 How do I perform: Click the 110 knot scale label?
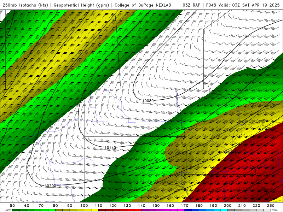click(x=99, y=206)
